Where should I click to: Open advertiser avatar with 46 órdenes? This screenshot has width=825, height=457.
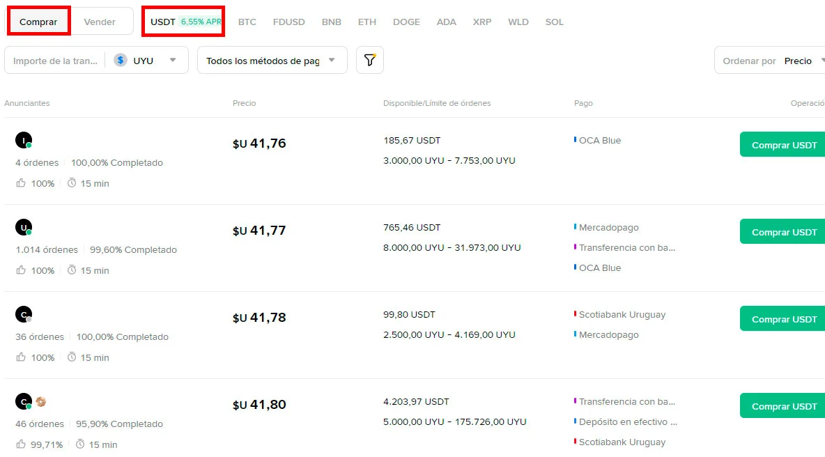24,401
